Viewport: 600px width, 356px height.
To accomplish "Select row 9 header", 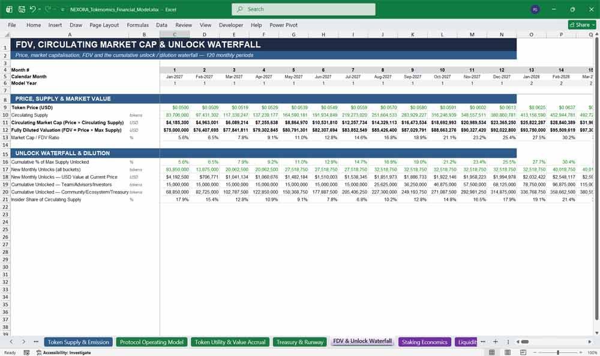I will coord(5,107).
